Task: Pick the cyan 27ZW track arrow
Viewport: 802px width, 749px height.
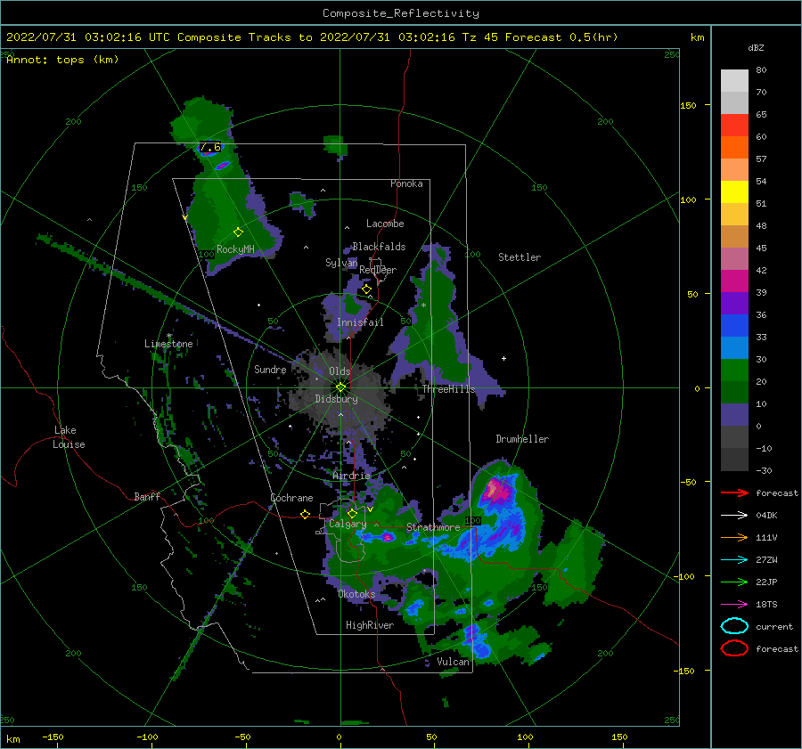Action: click(x=734, y=560)
